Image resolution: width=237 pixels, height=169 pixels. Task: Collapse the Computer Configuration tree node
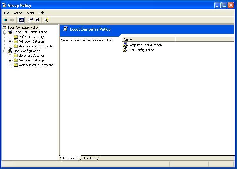tap(4, 32)
